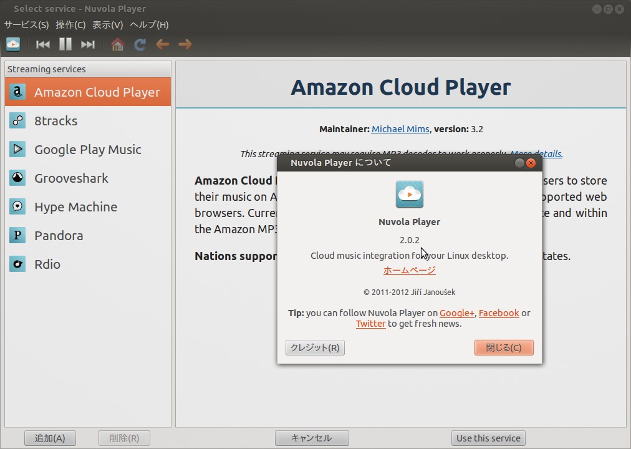This screenshot has height=449, width=631.
Task: Click the Nuvola cloud services toolbar icon
Action: click(x=13, y=44)
